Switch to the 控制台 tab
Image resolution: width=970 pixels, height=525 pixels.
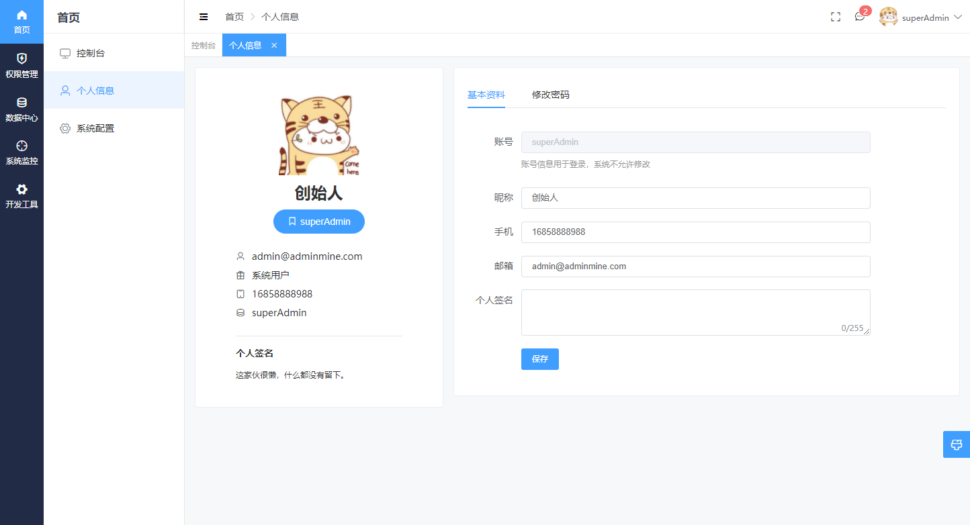(203, 45)
